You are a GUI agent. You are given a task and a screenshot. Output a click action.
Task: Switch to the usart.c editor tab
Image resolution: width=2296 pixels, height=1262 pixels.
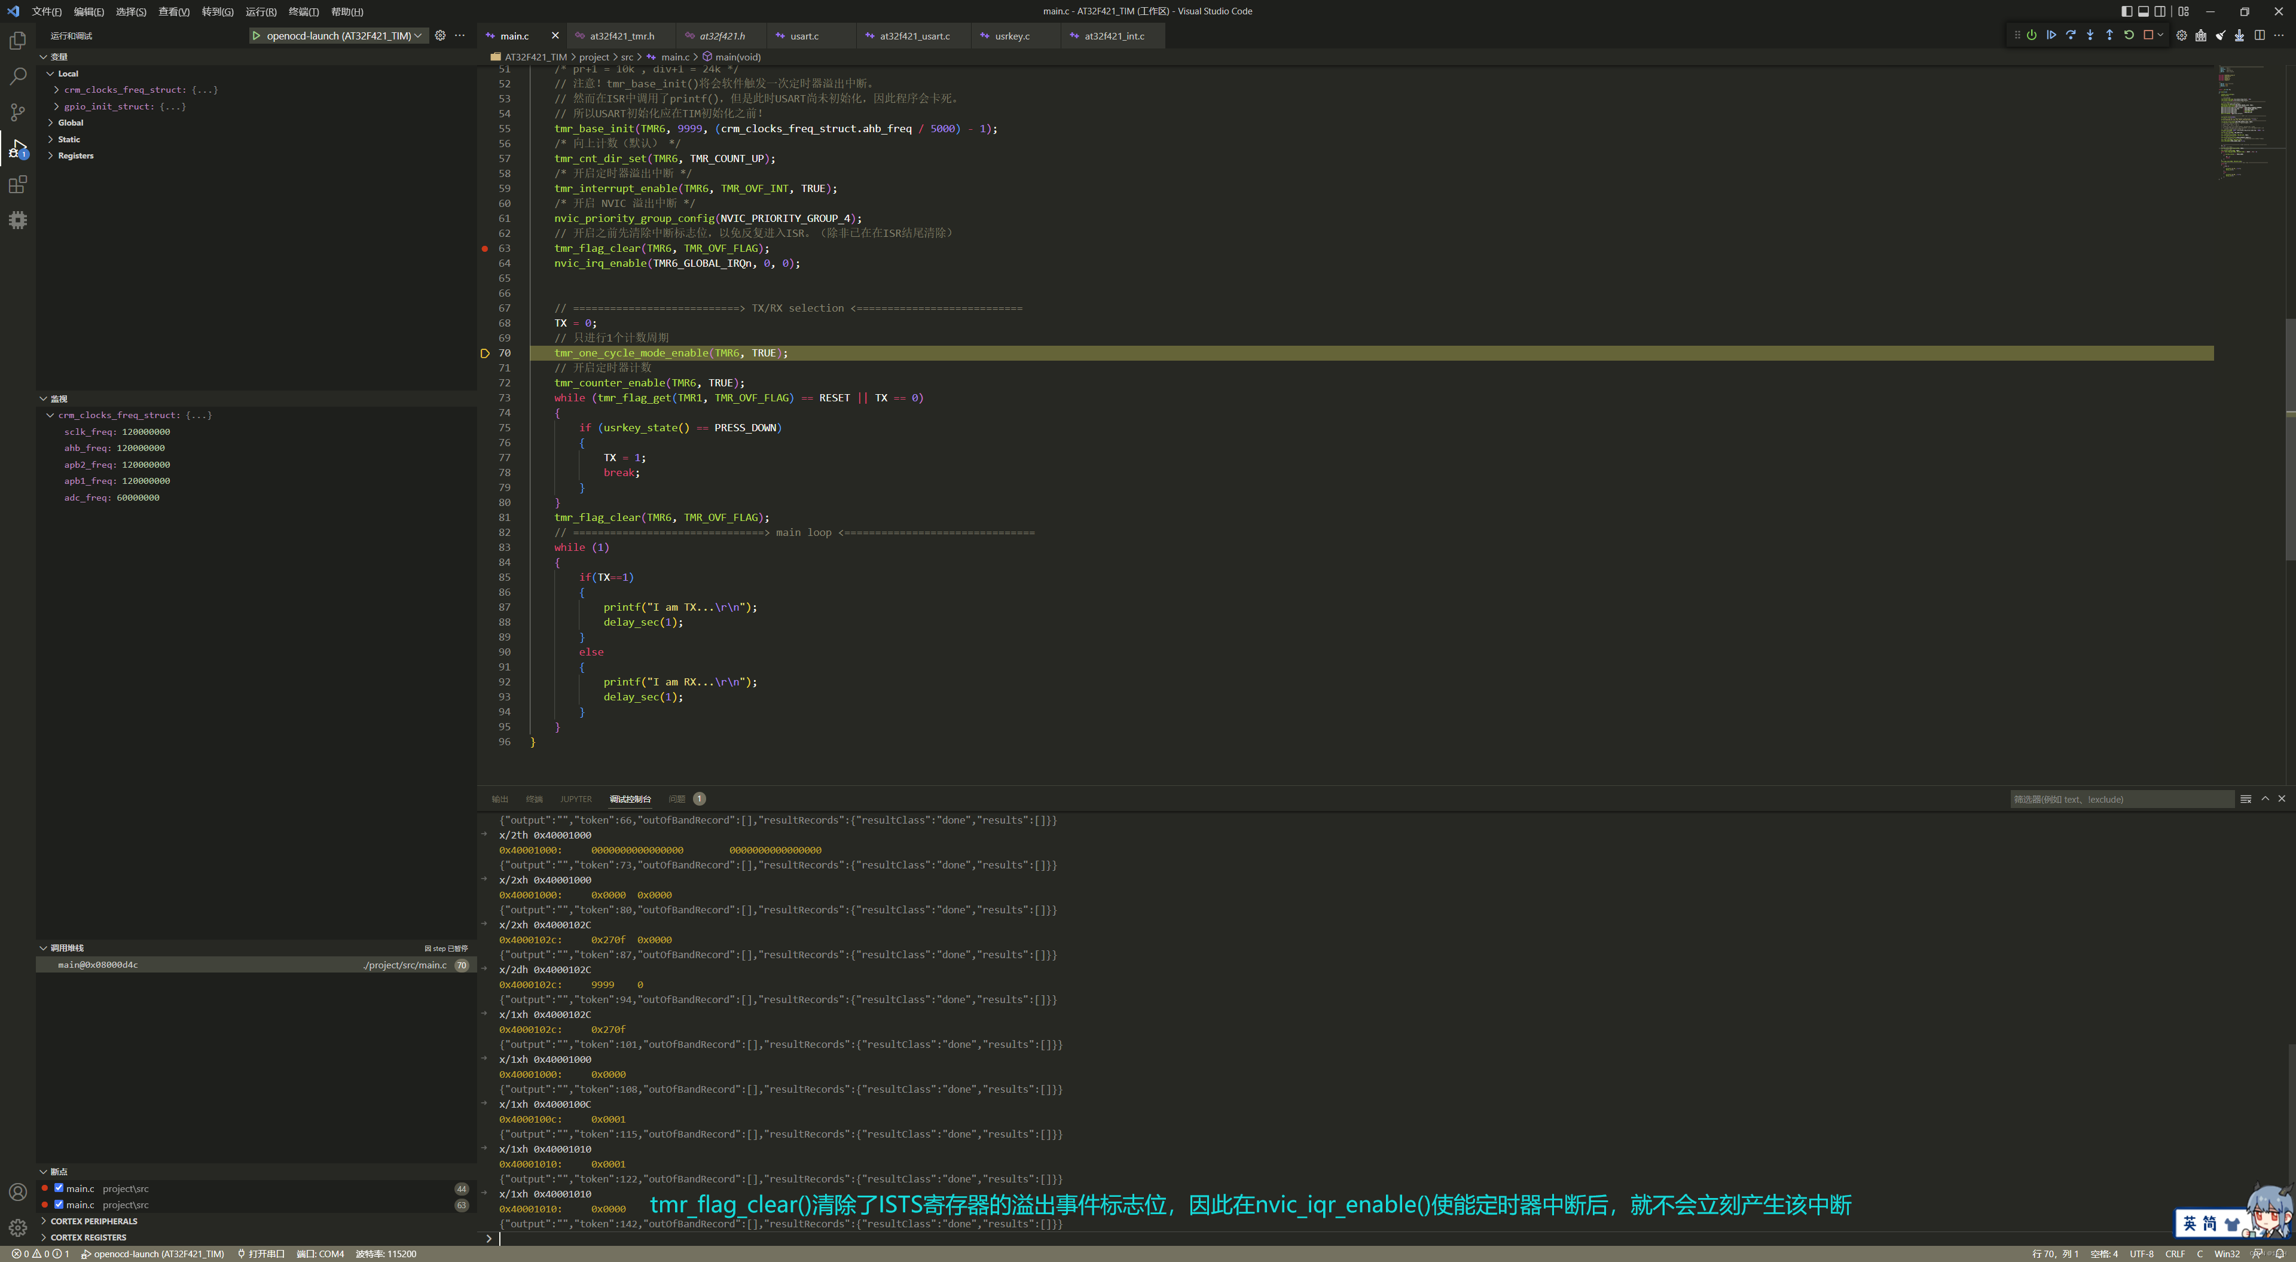click(x=804, y=36)
